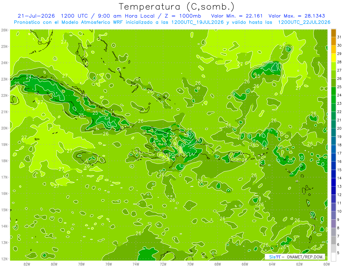Click the '14N' latitude label
The width and height of the screenshot is (347, 268).
tap(4, 226)
